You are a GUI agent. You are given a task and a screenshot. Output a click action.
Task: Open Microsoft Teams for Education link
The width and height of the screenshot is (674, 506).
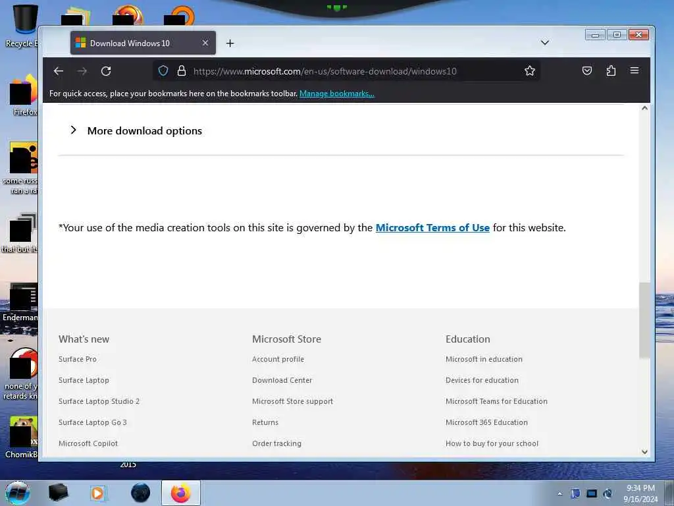pos(496,401)
